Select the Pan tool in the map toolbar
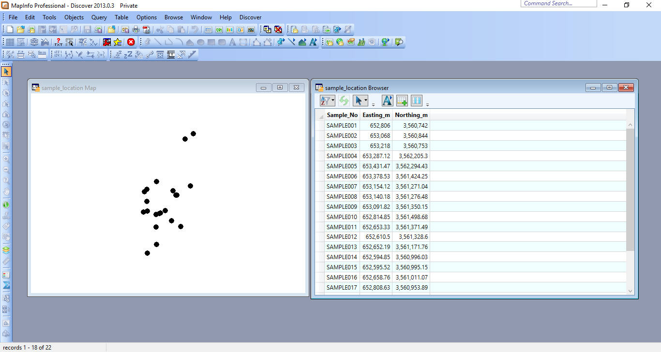Screen dimensions: 661x352 point(7,191)
